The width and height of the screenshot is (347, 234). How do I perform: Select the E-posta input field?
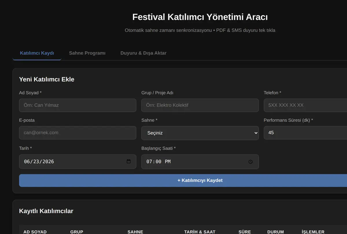tap(77, 133)
